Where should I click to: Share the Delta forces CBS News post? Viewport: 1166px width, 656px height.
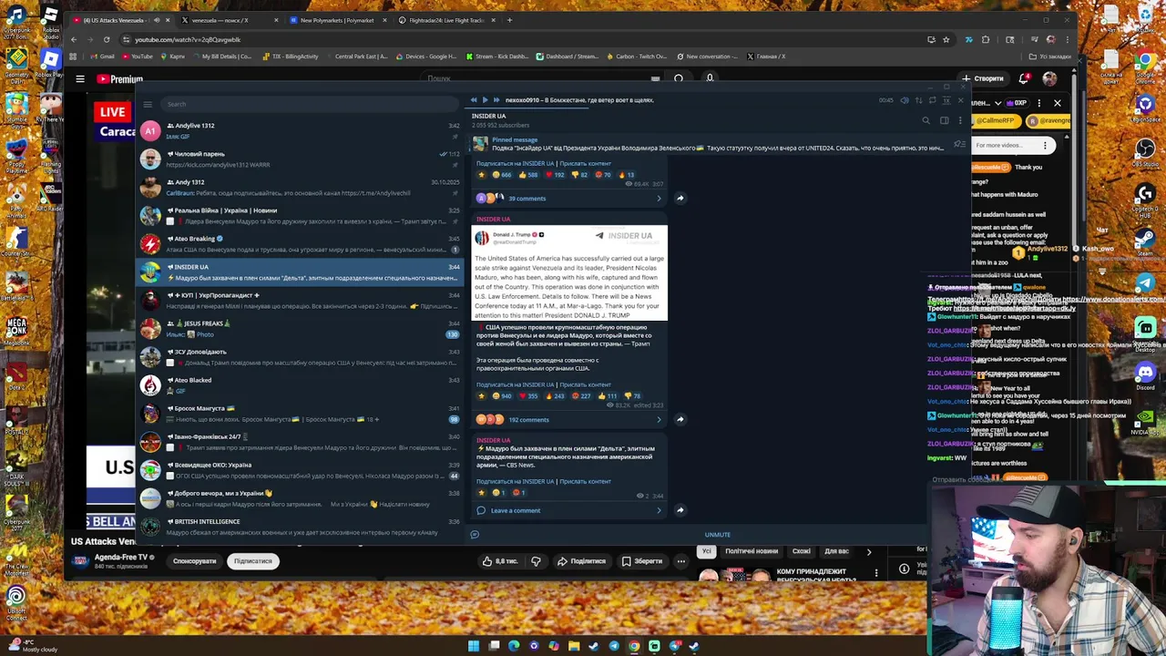click(x=680, y=510)
